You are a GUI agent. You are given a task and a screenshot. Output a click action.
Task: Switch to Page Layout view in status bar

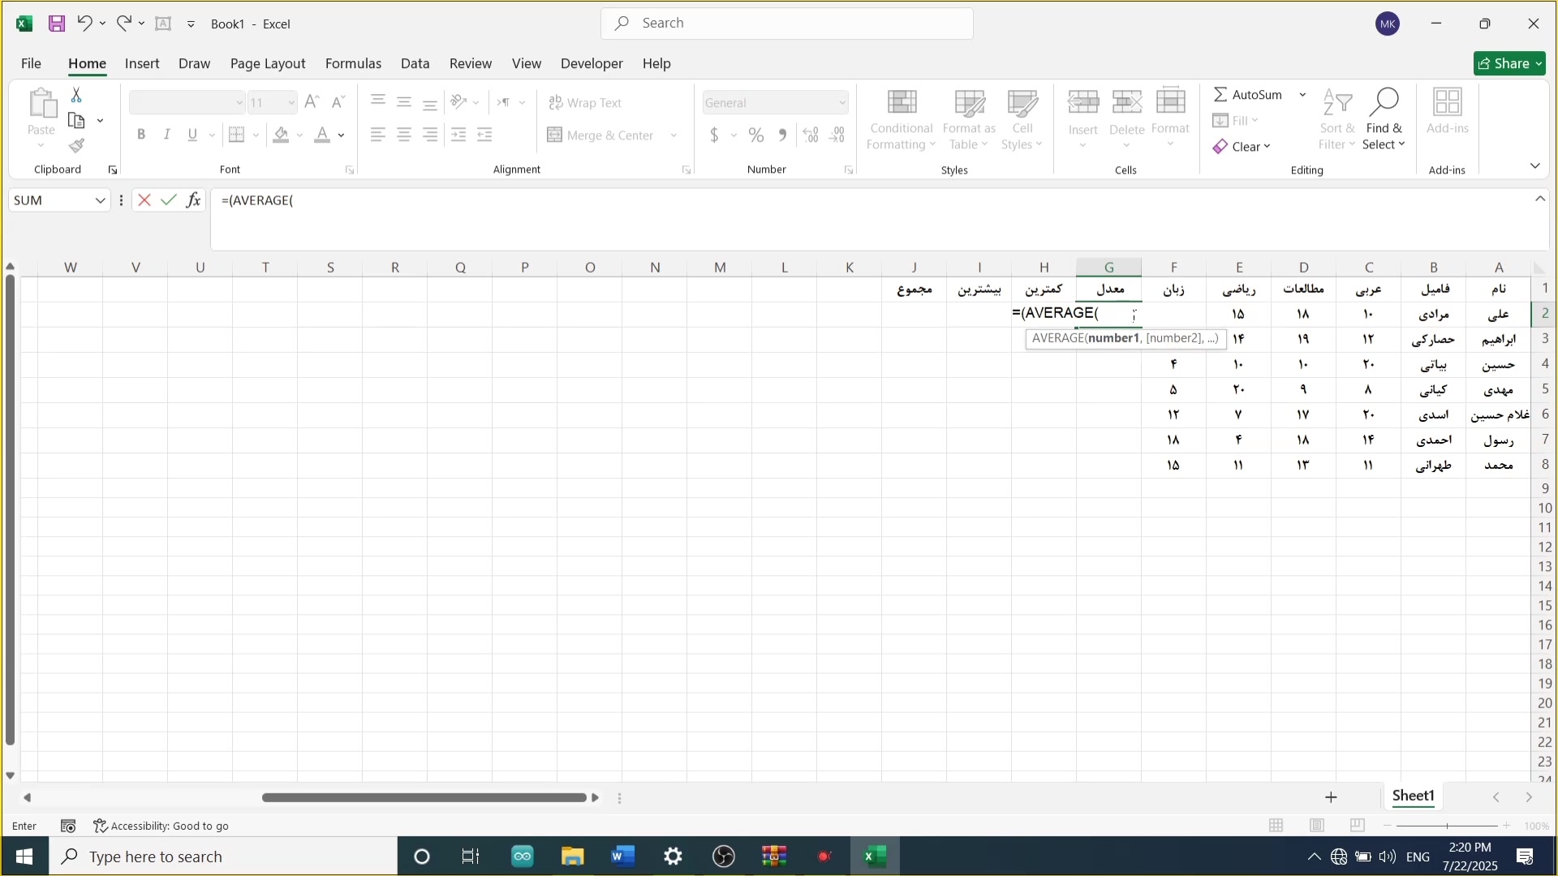pyautogui.click(x=1317, y=826)
